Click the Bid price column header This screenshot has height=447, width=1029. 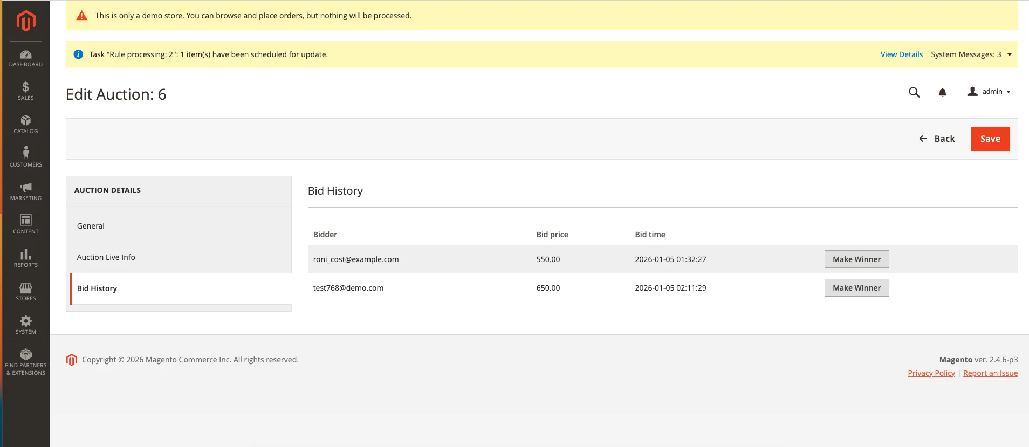coord(552,235)
